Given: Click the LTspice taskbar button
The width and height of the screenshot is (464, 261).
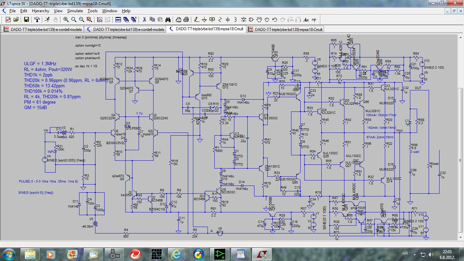Looking at the screenshot, I should coord(262,254).
